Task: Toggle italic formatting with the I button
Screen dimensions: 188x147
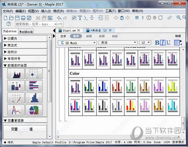Action: [163, 43]
